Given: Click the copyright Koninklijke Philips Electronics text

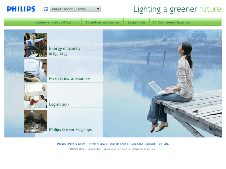Looking at the screenshot, I should [113, 149].
